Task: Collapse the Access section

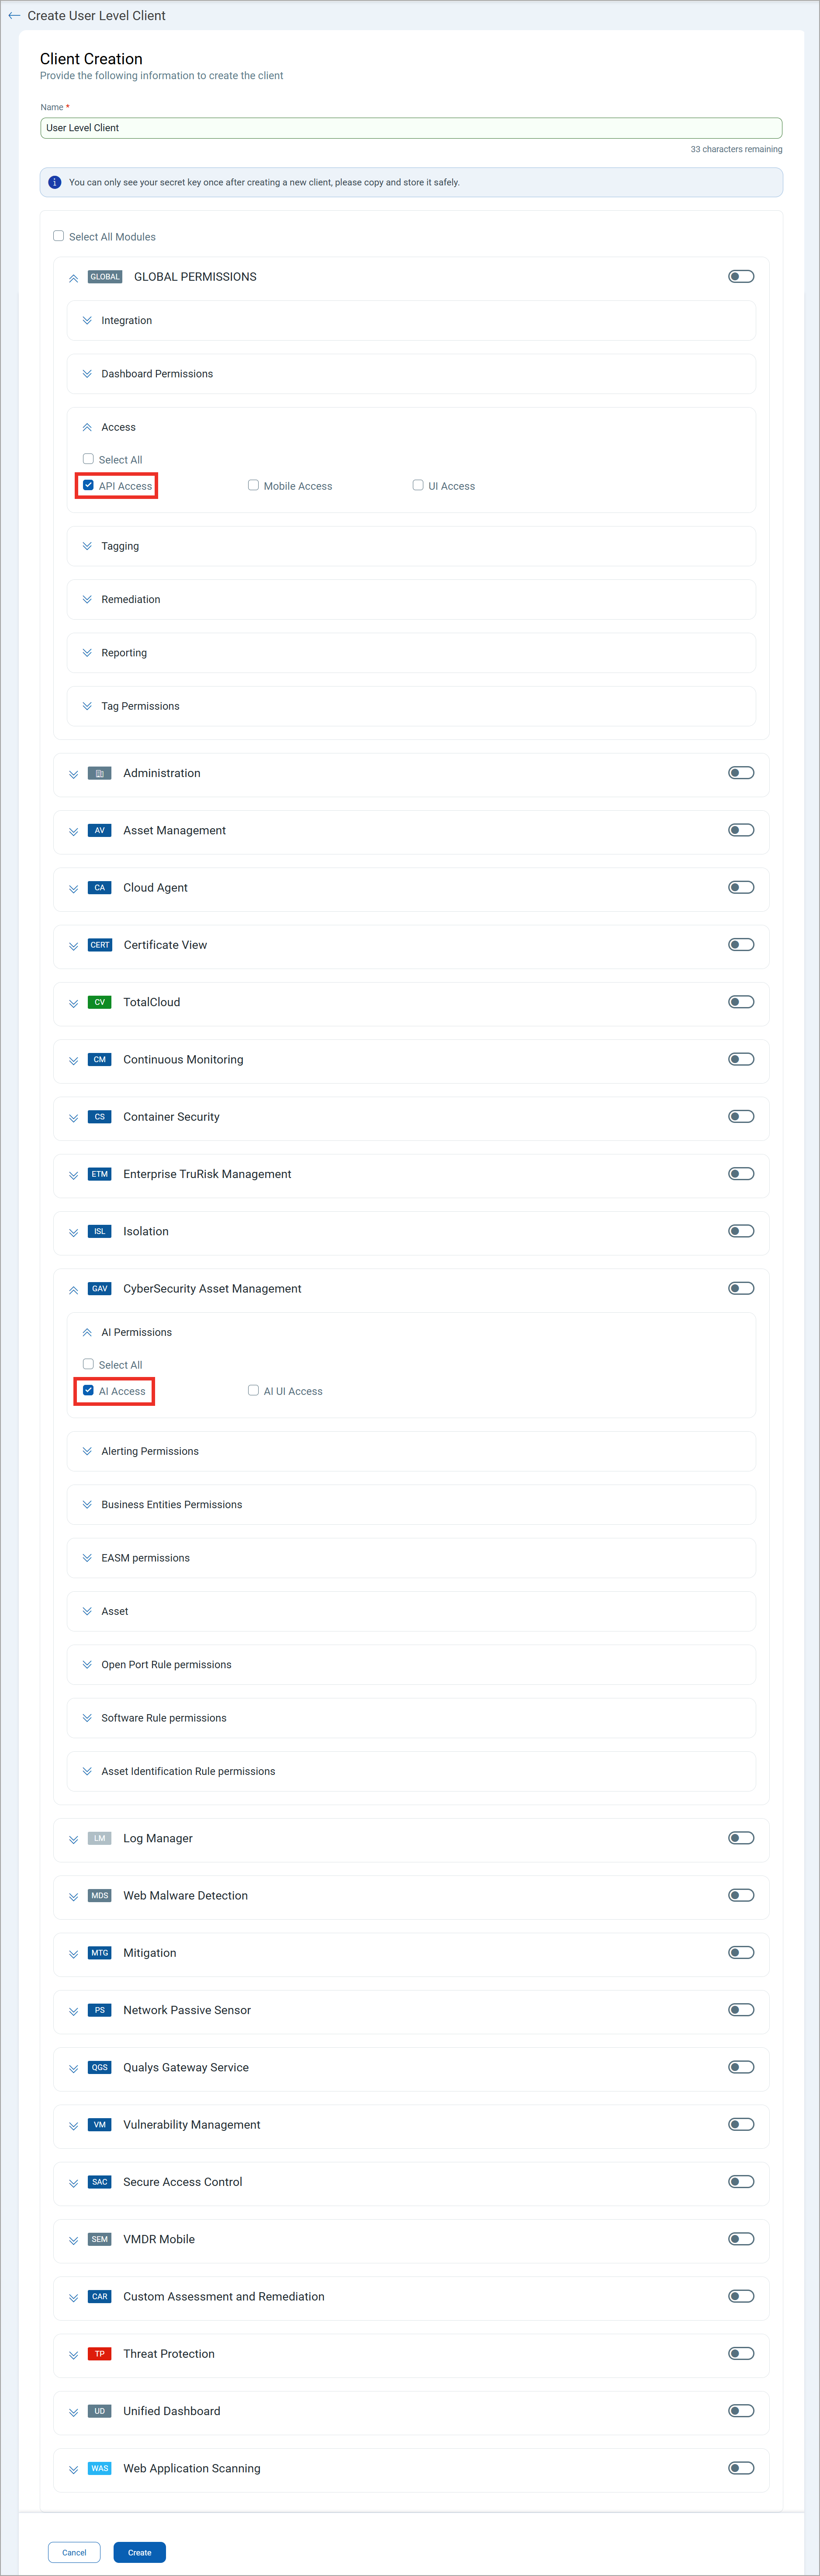Action: tap(87, 427)
